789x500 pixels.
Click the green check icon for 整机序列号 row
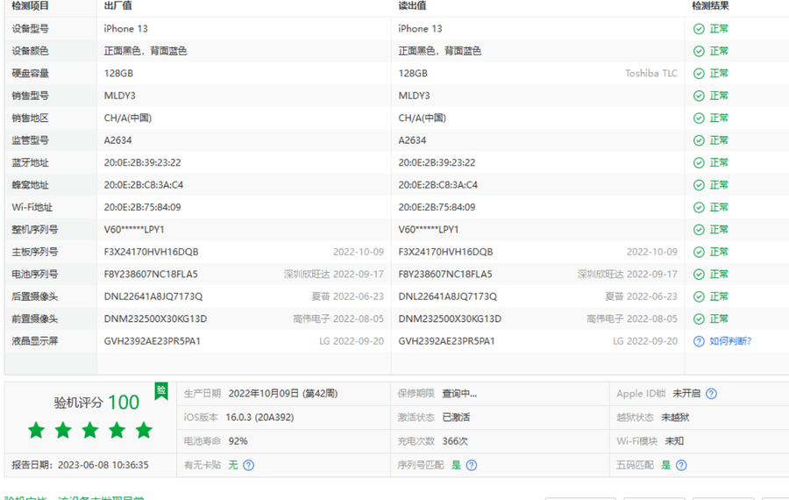pos(699,230)
